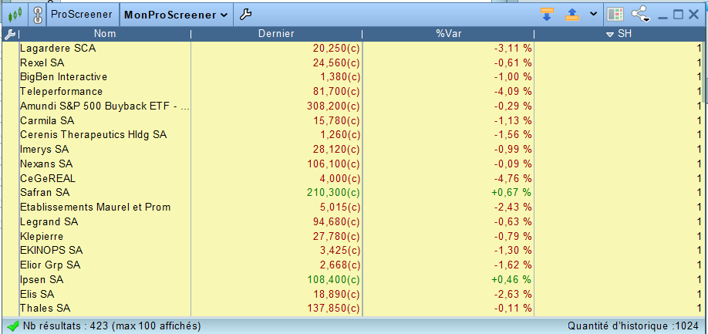Click Safran SA price 210,300(c)
This screenshot has height=334, width=708.
332,193
